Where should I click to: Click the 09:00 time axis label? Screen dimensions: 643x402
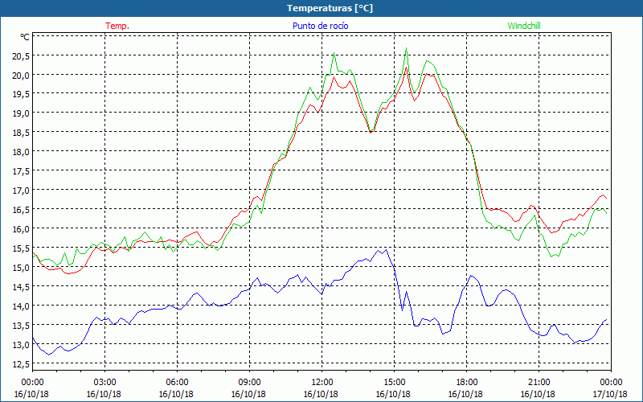249,383
